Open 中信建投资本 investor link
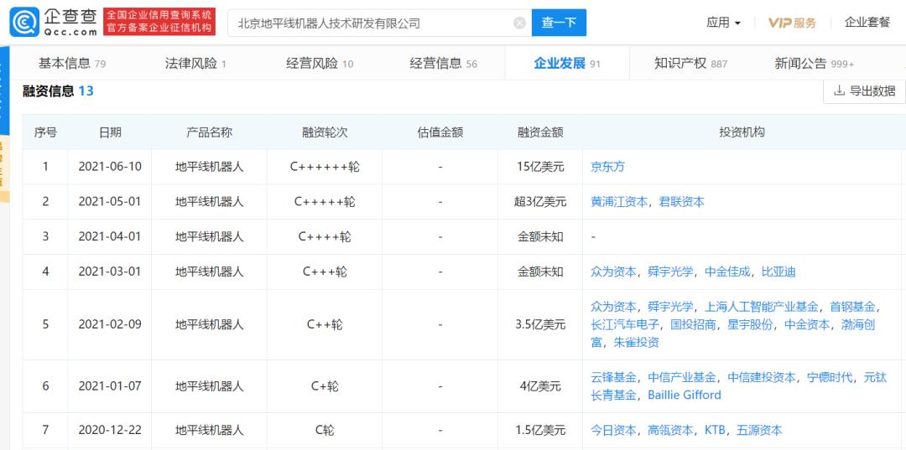This screenshot has width=906, height=450. pyautogui.click(x=762, y=377)
